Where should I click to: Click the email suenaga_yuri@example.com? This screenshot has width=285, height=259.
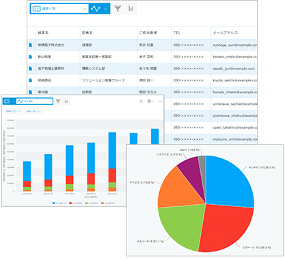click(235, 45)
